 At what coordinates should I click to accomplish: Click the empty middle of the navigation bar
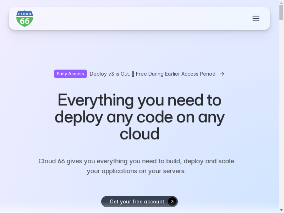(x=142, y=18)
